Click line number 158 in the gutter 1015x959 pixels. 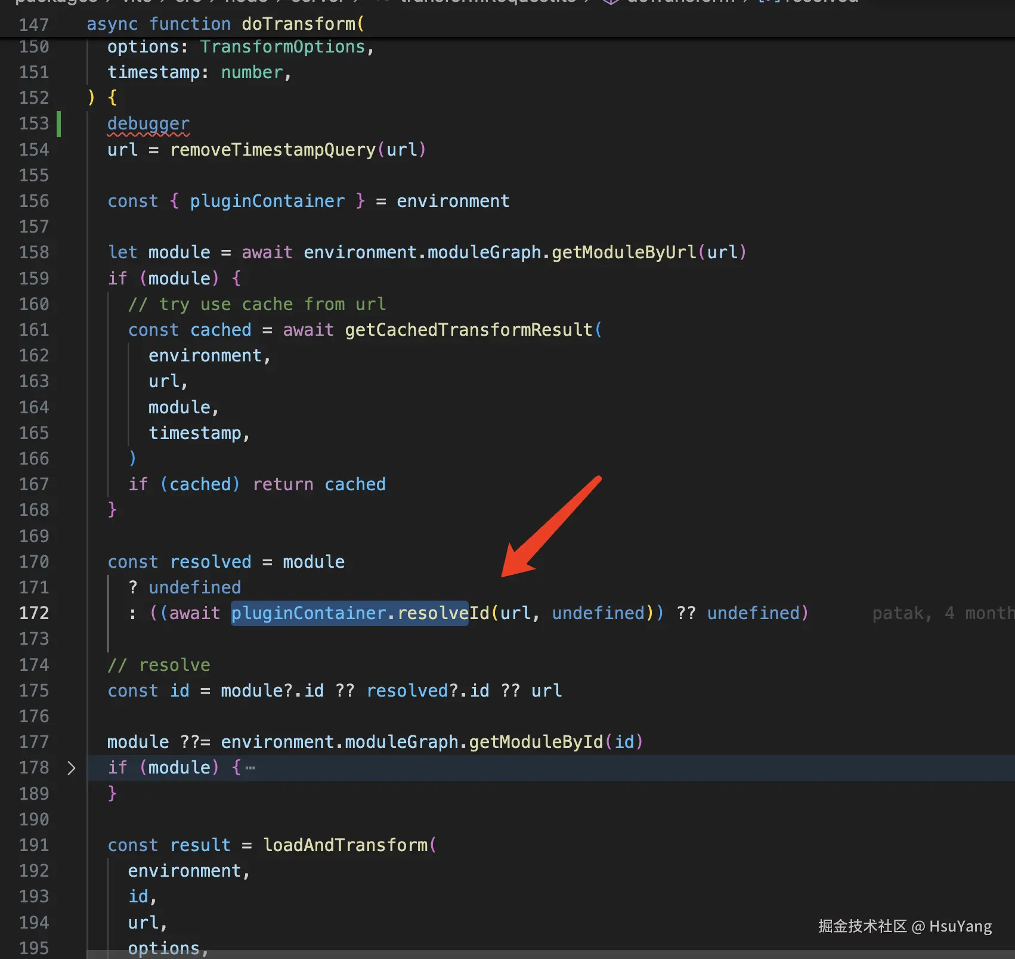[34, 252]
